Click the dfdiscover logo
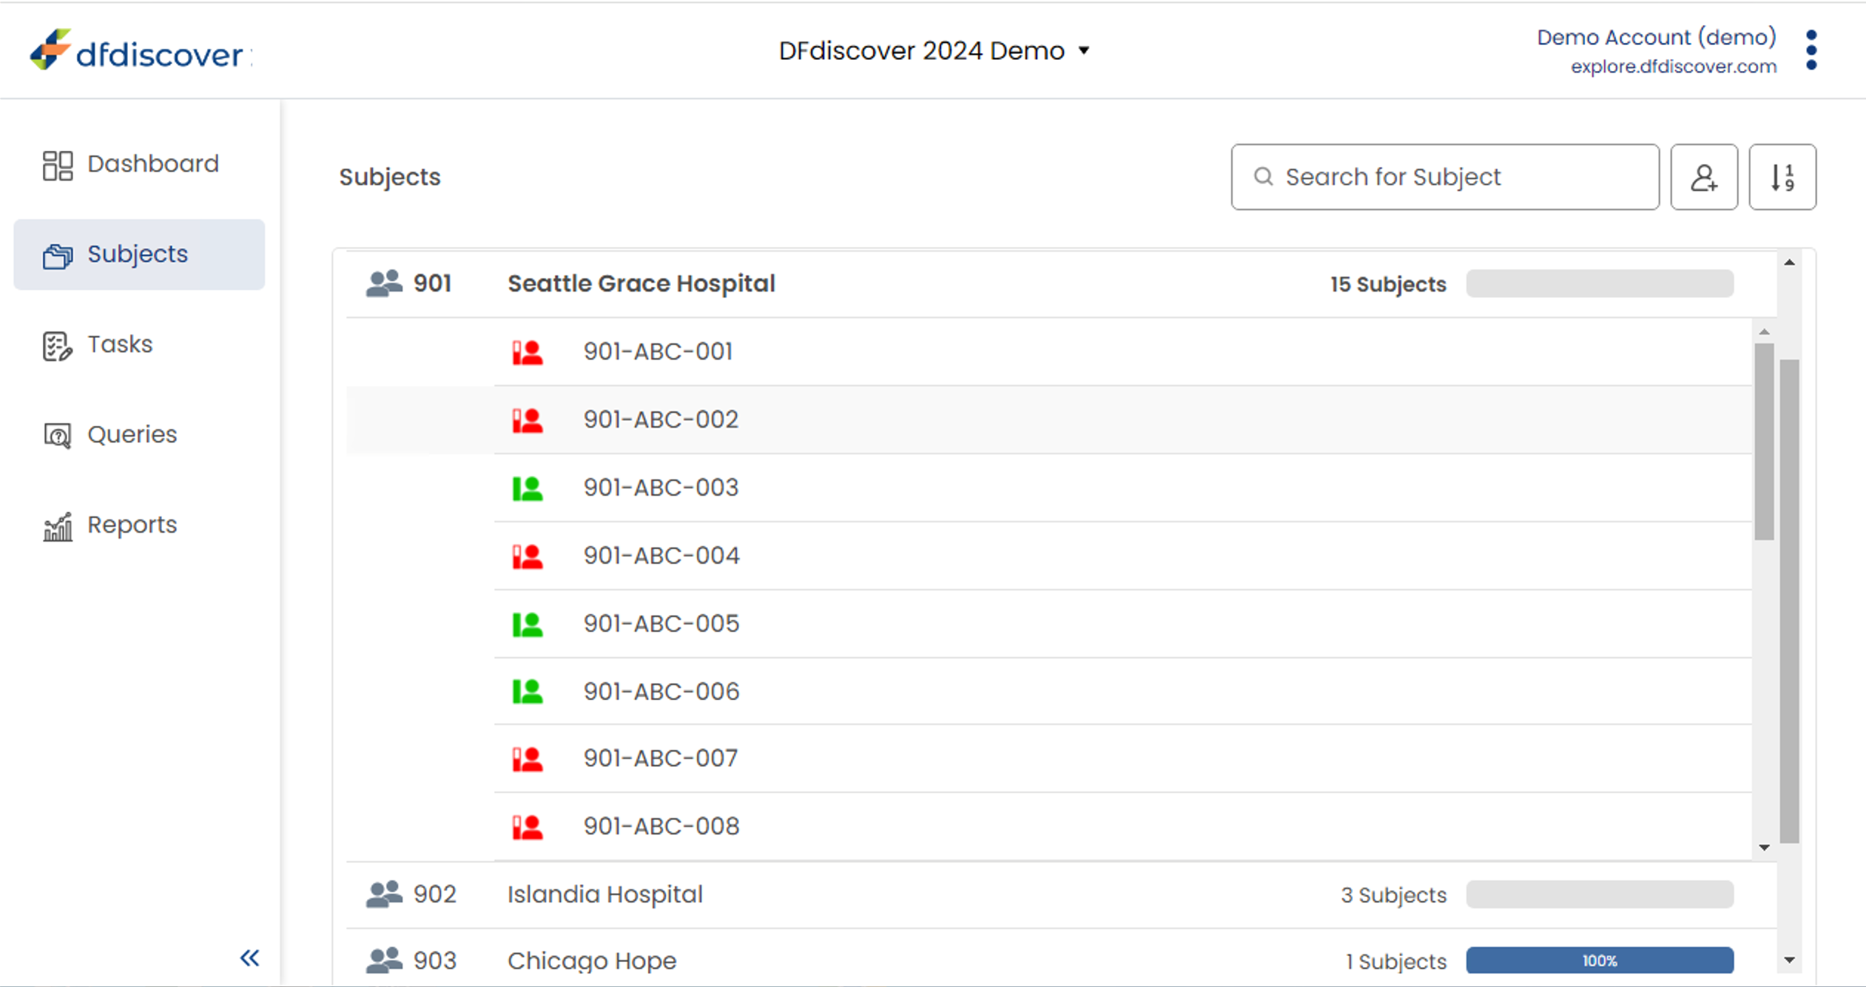 tap(141, 50)
